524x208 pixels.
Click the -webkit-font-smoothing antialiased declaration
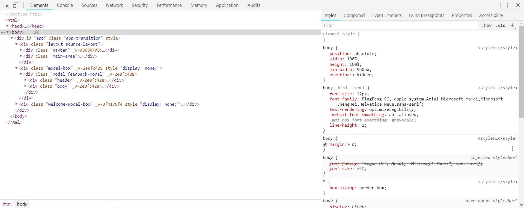(374, 115)
